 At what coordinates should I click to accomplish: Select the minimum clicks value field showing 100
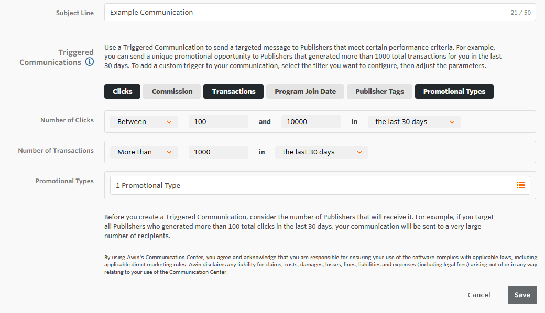click(217, 121)
